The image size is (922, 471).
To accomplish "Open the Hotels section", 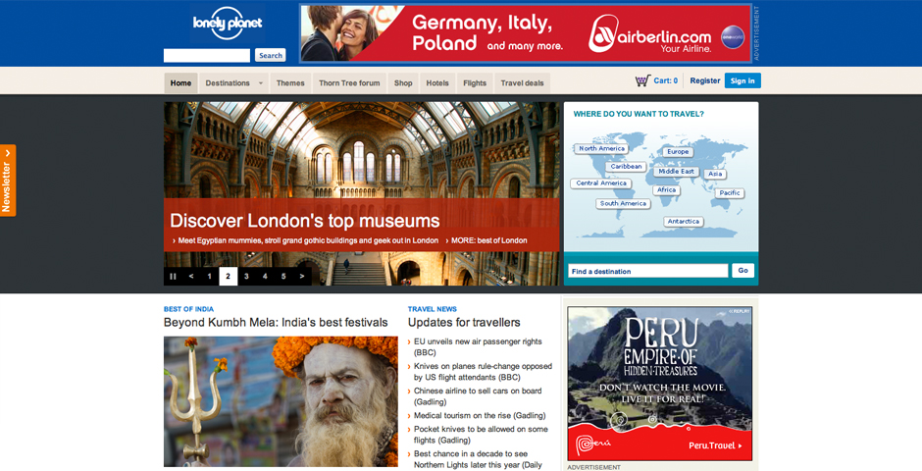I will (437, 83).
